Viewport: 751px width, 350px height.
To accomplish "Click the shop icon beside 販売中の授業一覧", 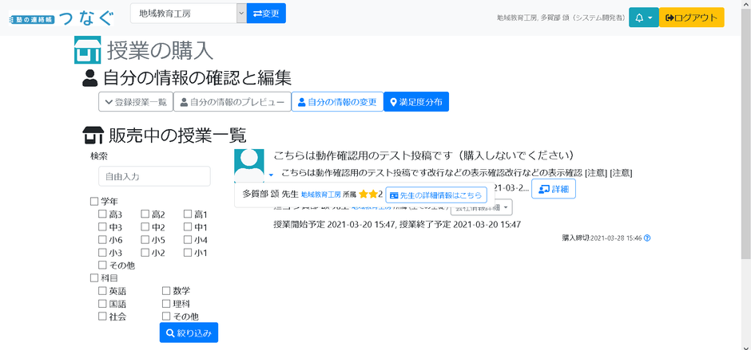I will tap(93, 136).
